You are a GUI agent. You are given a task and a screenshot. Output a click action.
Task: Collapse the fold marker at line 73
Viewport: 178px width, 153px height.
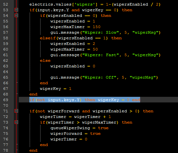[16, 122]
